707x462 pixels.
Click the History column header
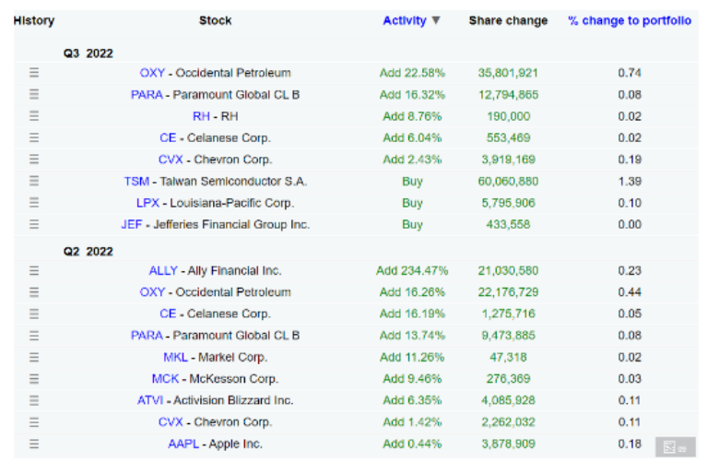pyautogui.click(x=34, y=20)
